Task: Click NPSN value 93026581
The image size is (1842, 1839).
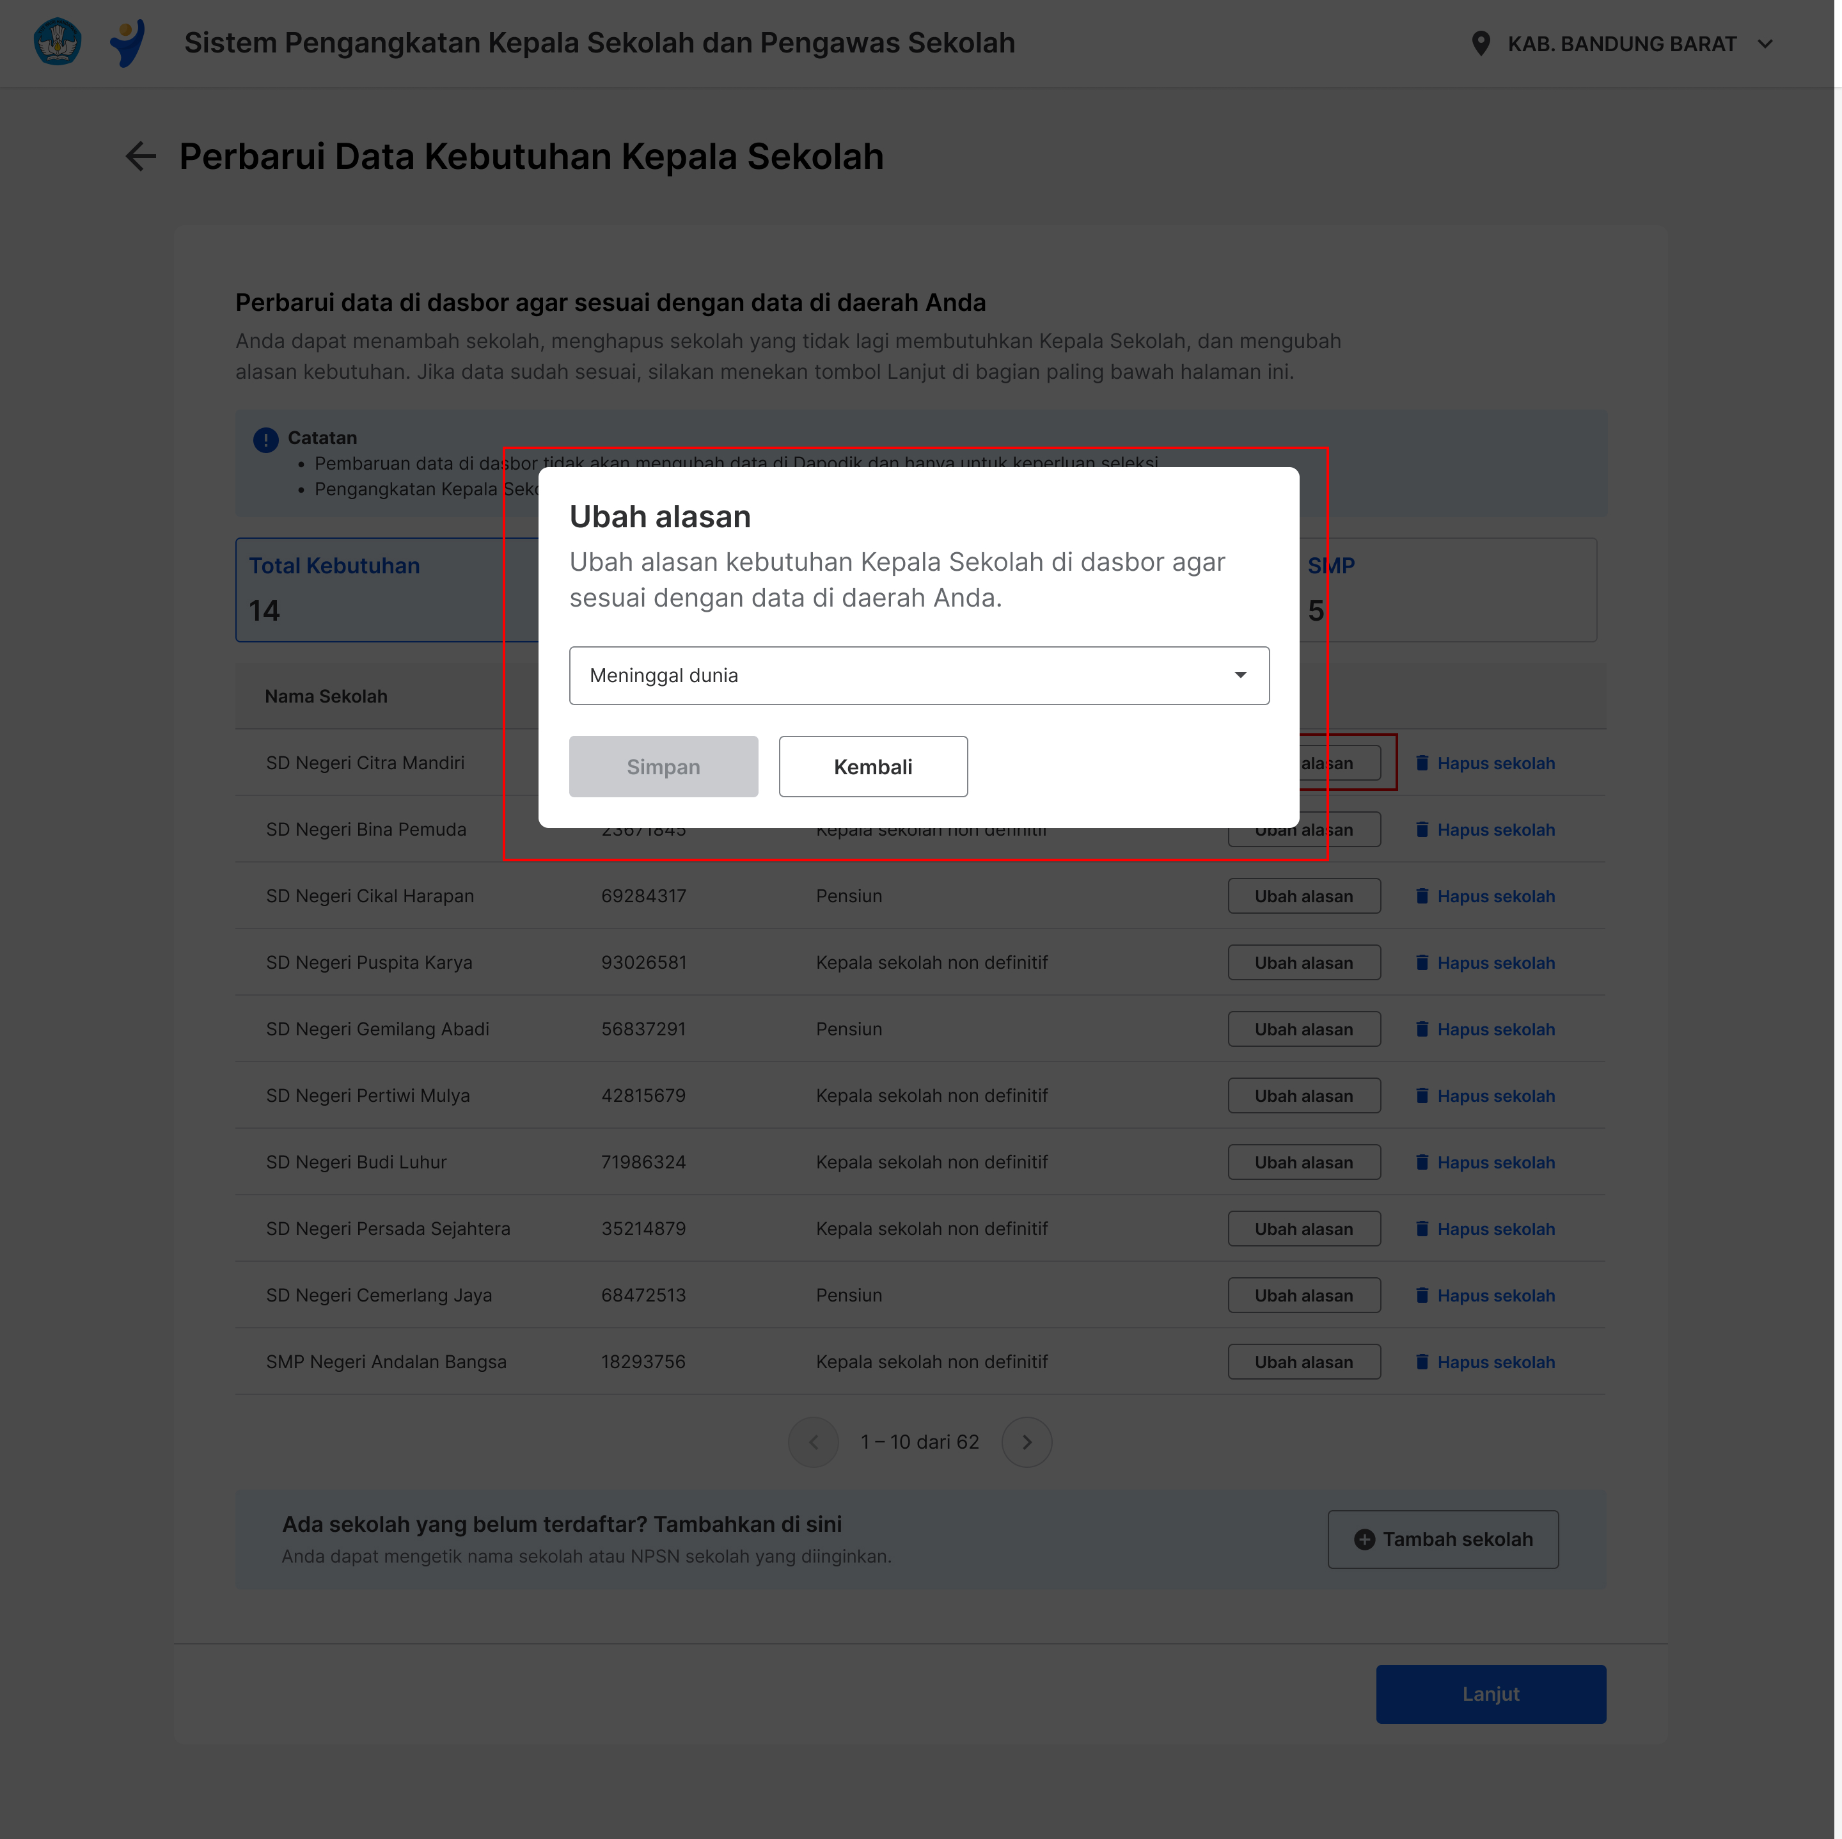Action: tap(643, 962)
